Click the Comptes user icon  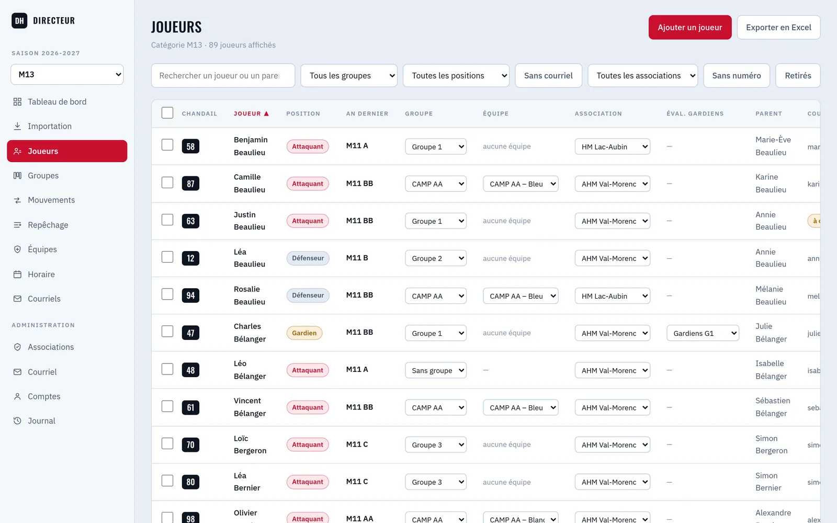[x=17, y=396]
